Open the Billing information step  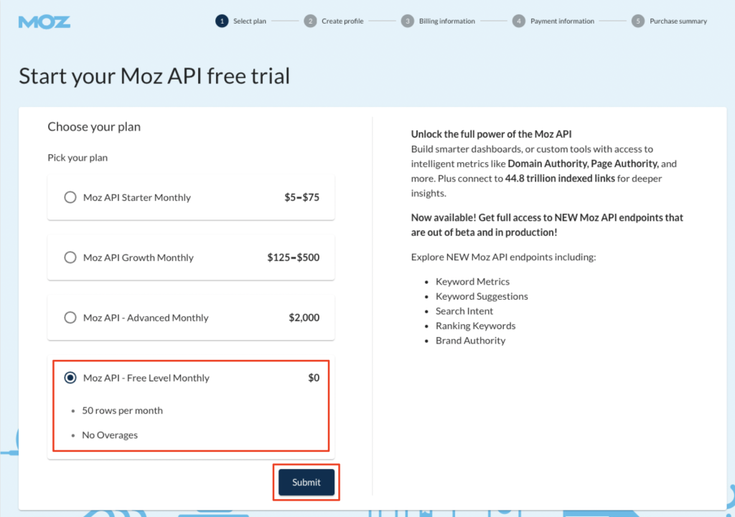coord(447,22)
